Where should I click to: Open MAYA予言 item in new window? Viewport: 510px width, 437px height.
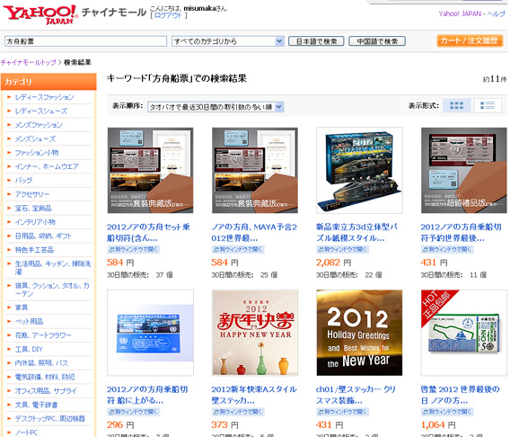tap(238, 249)
